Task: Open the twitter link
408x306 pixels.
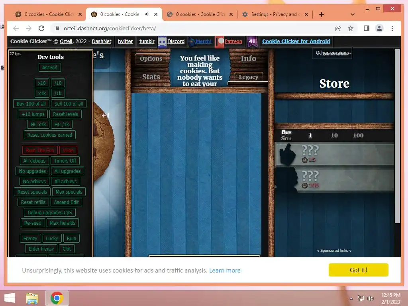Action: (125, 41)
